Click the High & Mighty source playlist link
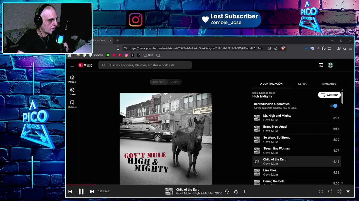 point(262,96)
